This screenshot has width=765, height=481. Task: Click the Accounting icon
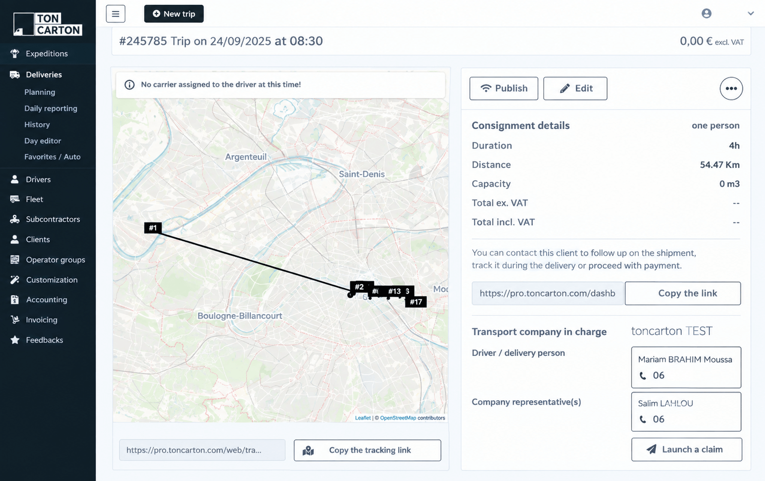tap(15, 300)
